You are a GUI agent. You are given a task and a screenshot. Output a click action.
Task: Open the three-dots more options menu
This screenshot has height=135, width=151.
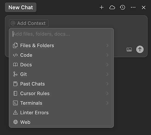tap(133, 7)
